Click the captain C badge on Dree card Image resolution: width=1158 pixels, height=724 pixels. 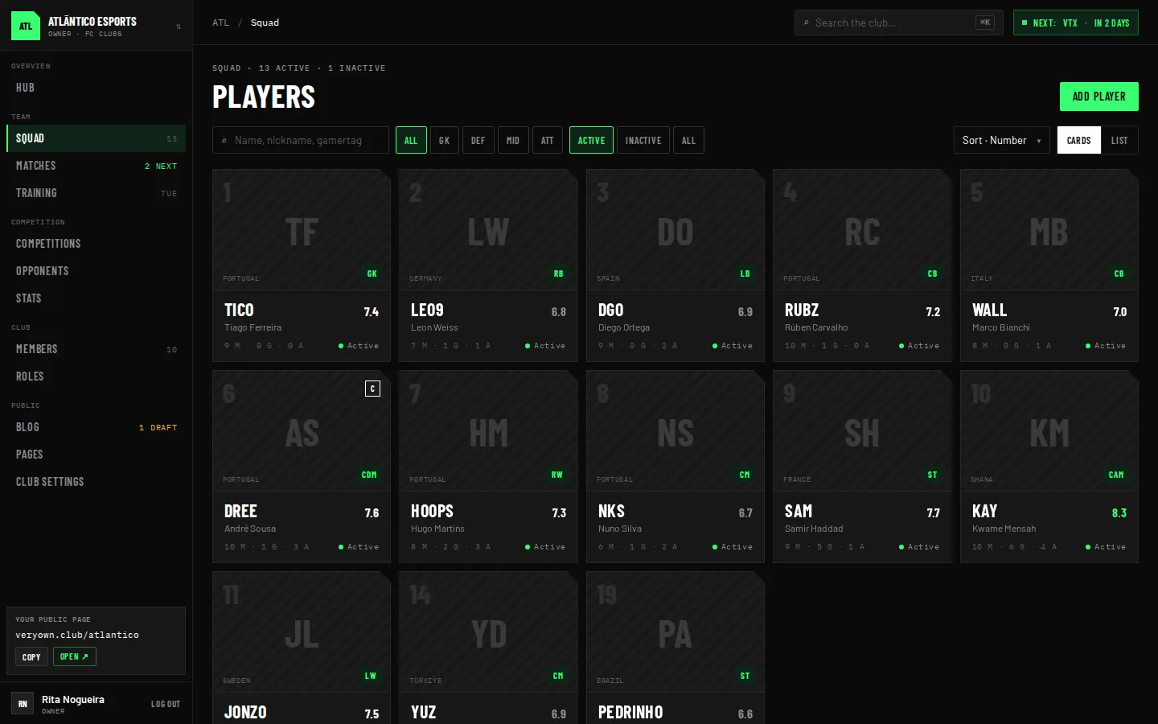tap(372, 389)
